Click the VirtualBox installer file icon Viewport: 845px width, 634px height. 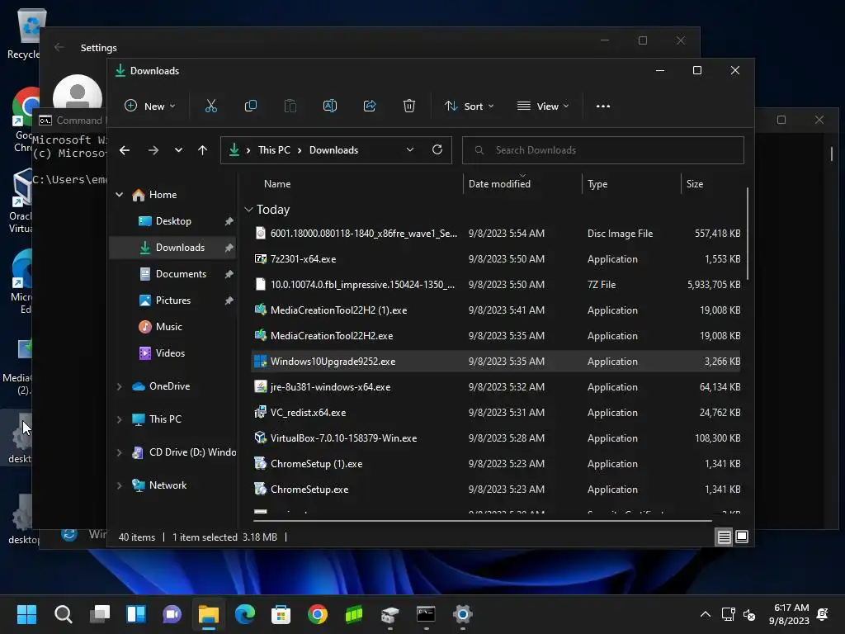[x=260, y=438]
